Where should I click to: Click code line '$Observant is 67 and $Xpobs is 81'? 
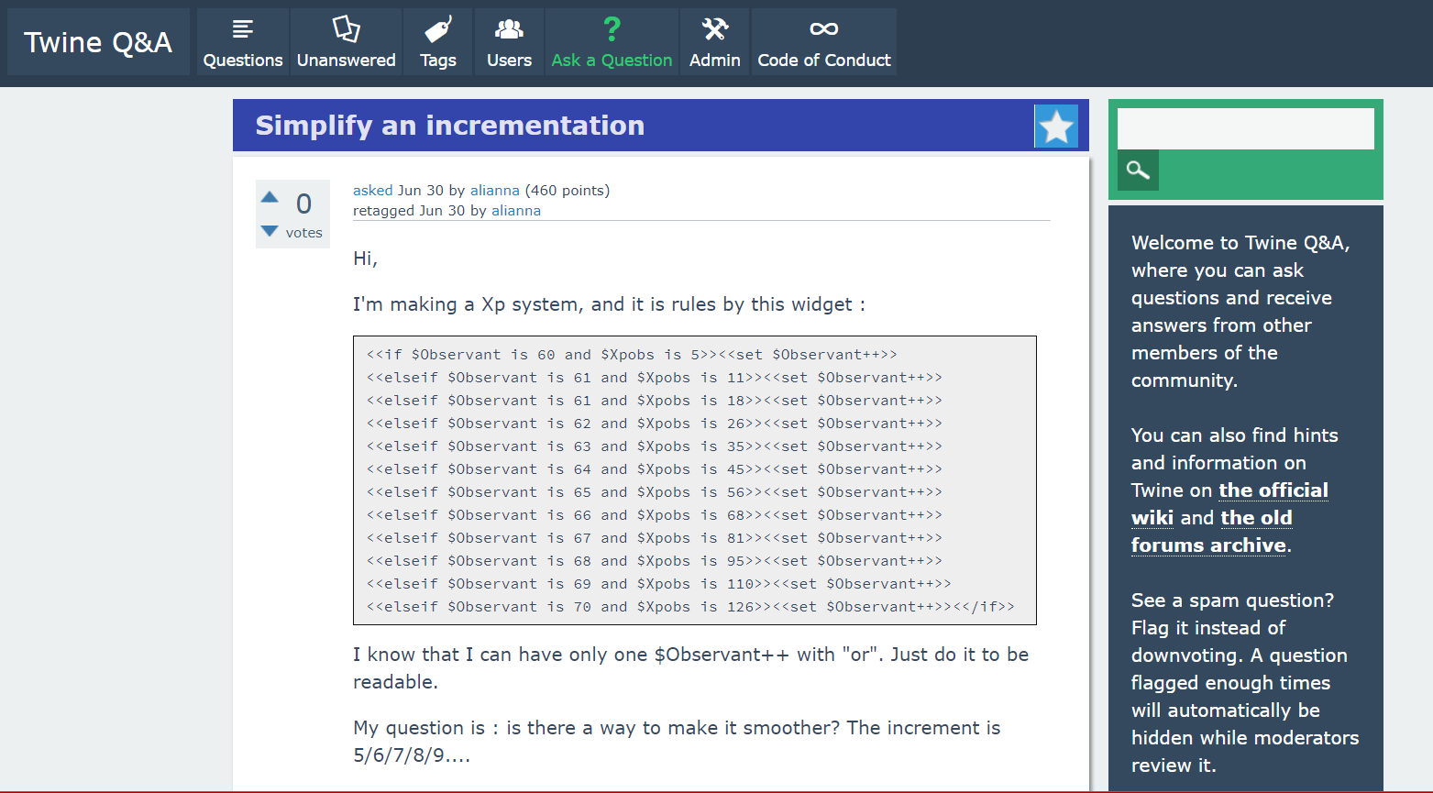pos(655,538)
